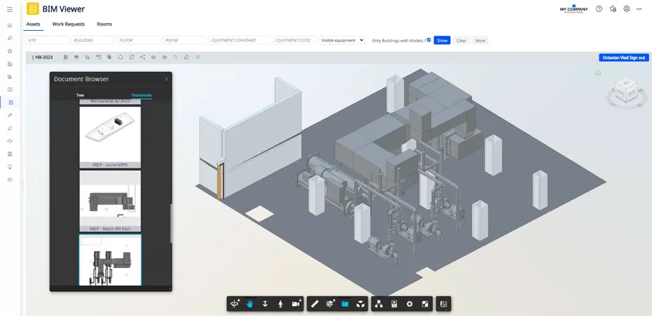This screenshot has width=652, height=316.
Task: Click the BUILDING filter field
Action: tap(93, 40)
